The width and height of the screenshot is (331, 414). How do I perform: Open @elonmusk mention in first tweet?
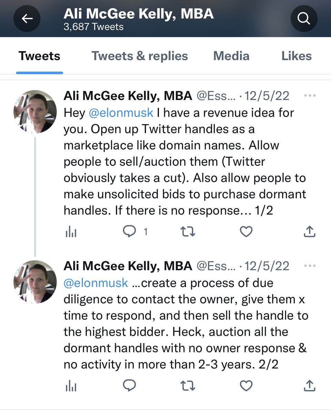click(x=121, y=112)
